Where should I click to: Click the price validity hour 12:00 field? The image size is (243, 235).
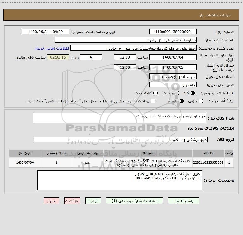click(x=125, y=67)
